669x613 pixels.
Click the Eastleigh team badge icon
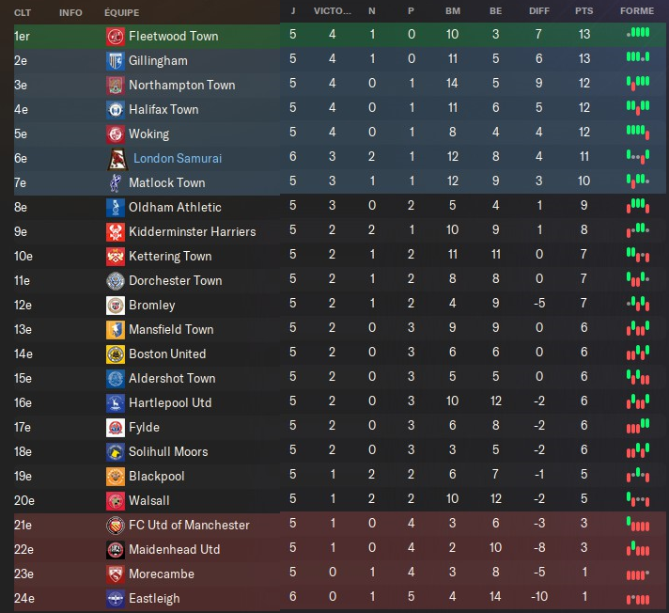115,599
